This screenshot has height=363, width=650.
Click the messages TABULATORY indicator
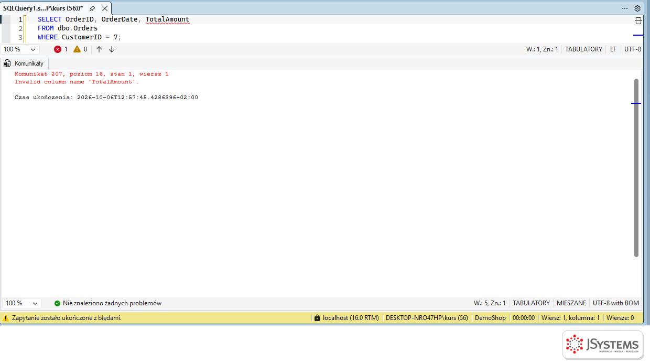(x=531, y=303)
